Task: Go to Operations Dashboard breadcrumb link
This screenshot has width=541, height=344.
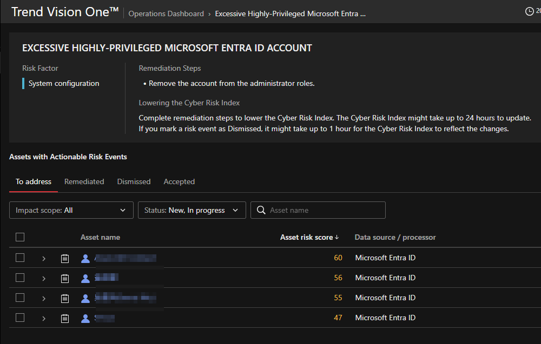Action: tap(166, 14)
